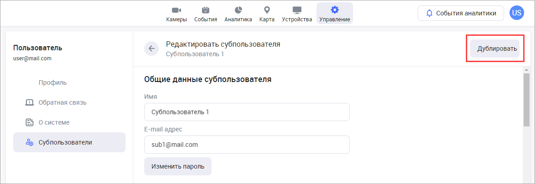Select the Управление gear icon

(x=334, y=10)
